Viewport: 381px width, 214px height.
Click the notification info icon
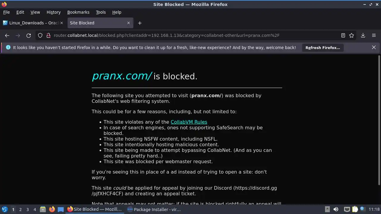[x=8, y=48]
